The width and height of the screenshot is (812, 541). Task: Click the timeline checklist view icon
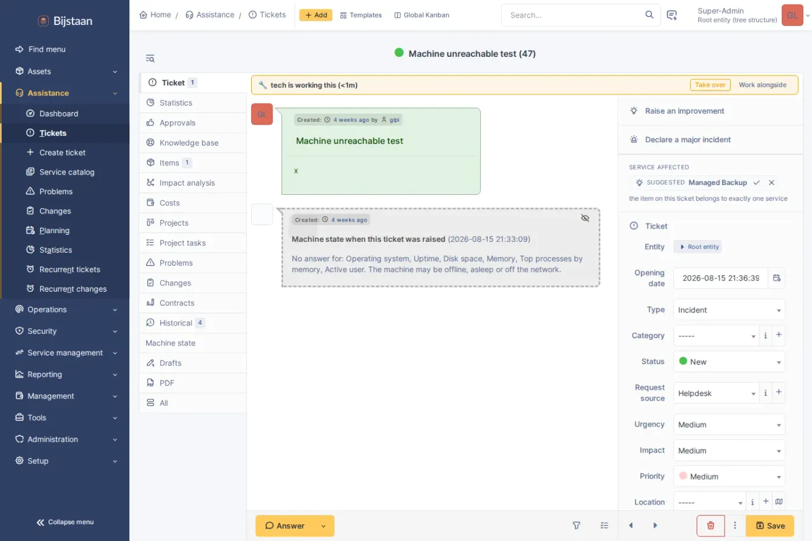pyautogui.click(x=604, y=525)
